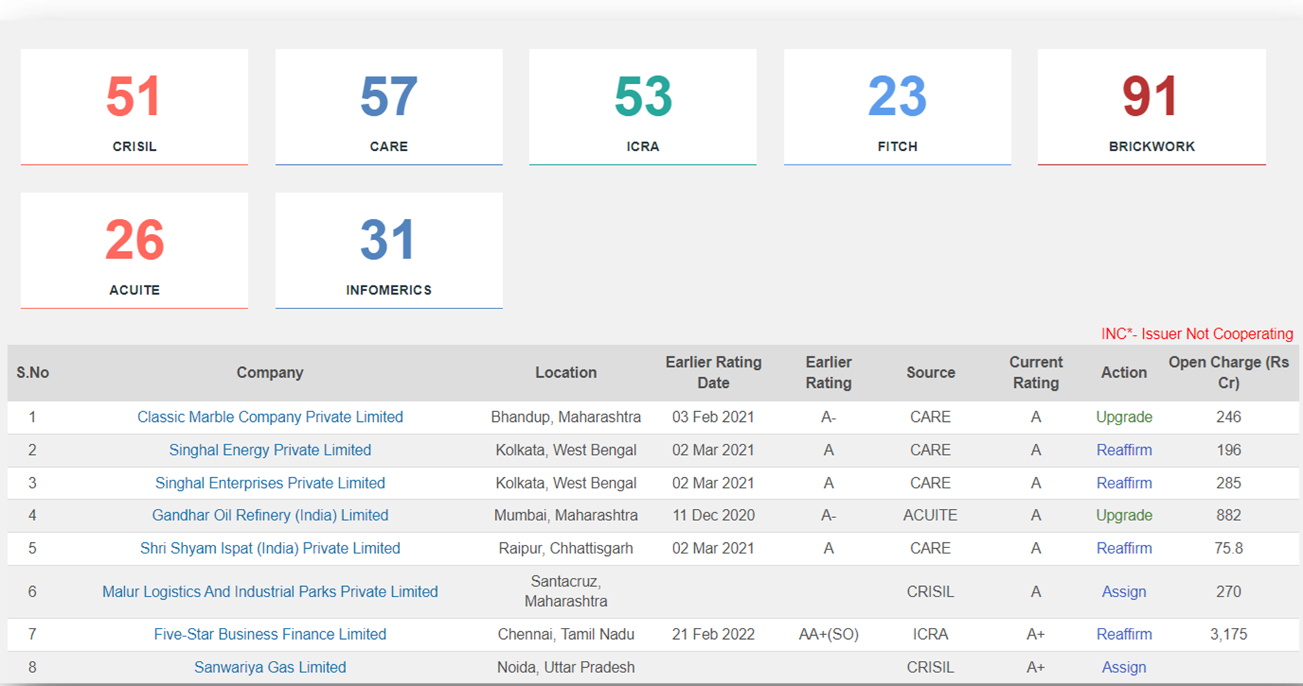
Task: Select the Noida, Uttar Pradesh location cell
Action: coord(566,667)
